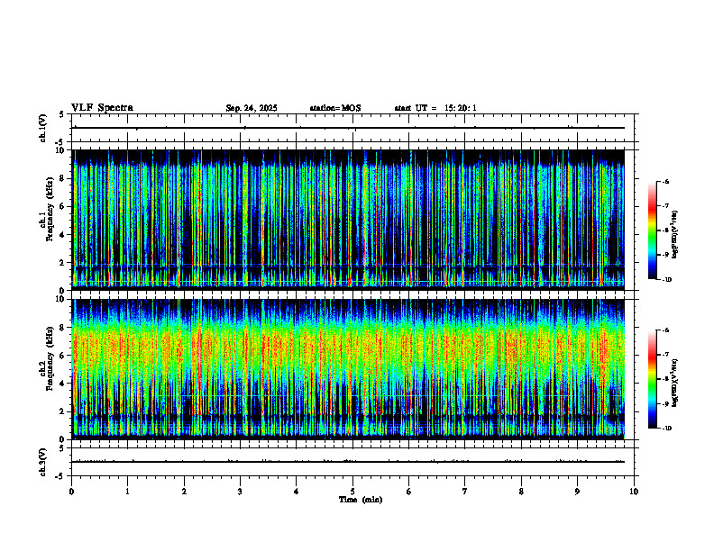Viewport: 714px width, 551px height.
Task: Click time axis tick label "1"
Action: [x=127, y=492]
